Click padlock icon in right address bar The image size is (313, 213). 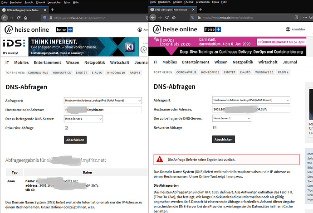pos(199,17)
